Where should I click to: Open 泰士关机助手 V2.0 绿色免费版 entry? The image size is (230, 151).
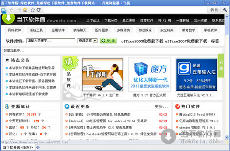tap(109, 127)
